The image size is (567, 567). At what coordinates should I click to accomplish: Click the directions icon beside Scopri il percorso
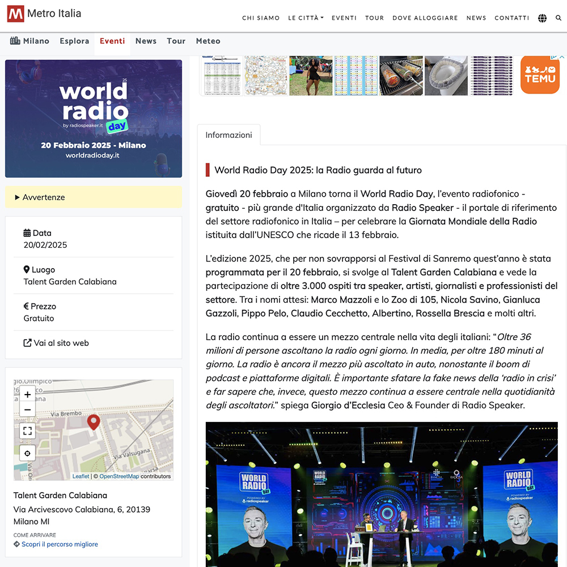coord(16,544)
